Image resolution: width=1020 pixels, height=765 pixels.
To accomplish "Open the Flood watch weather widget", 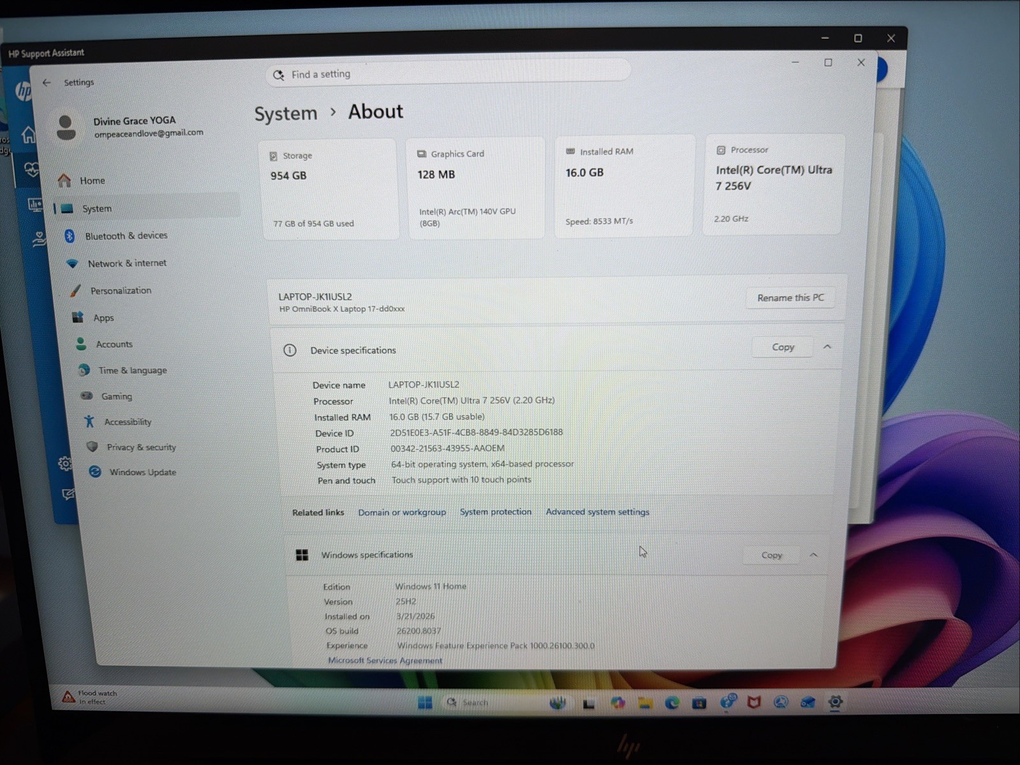I will pos(90,697).
